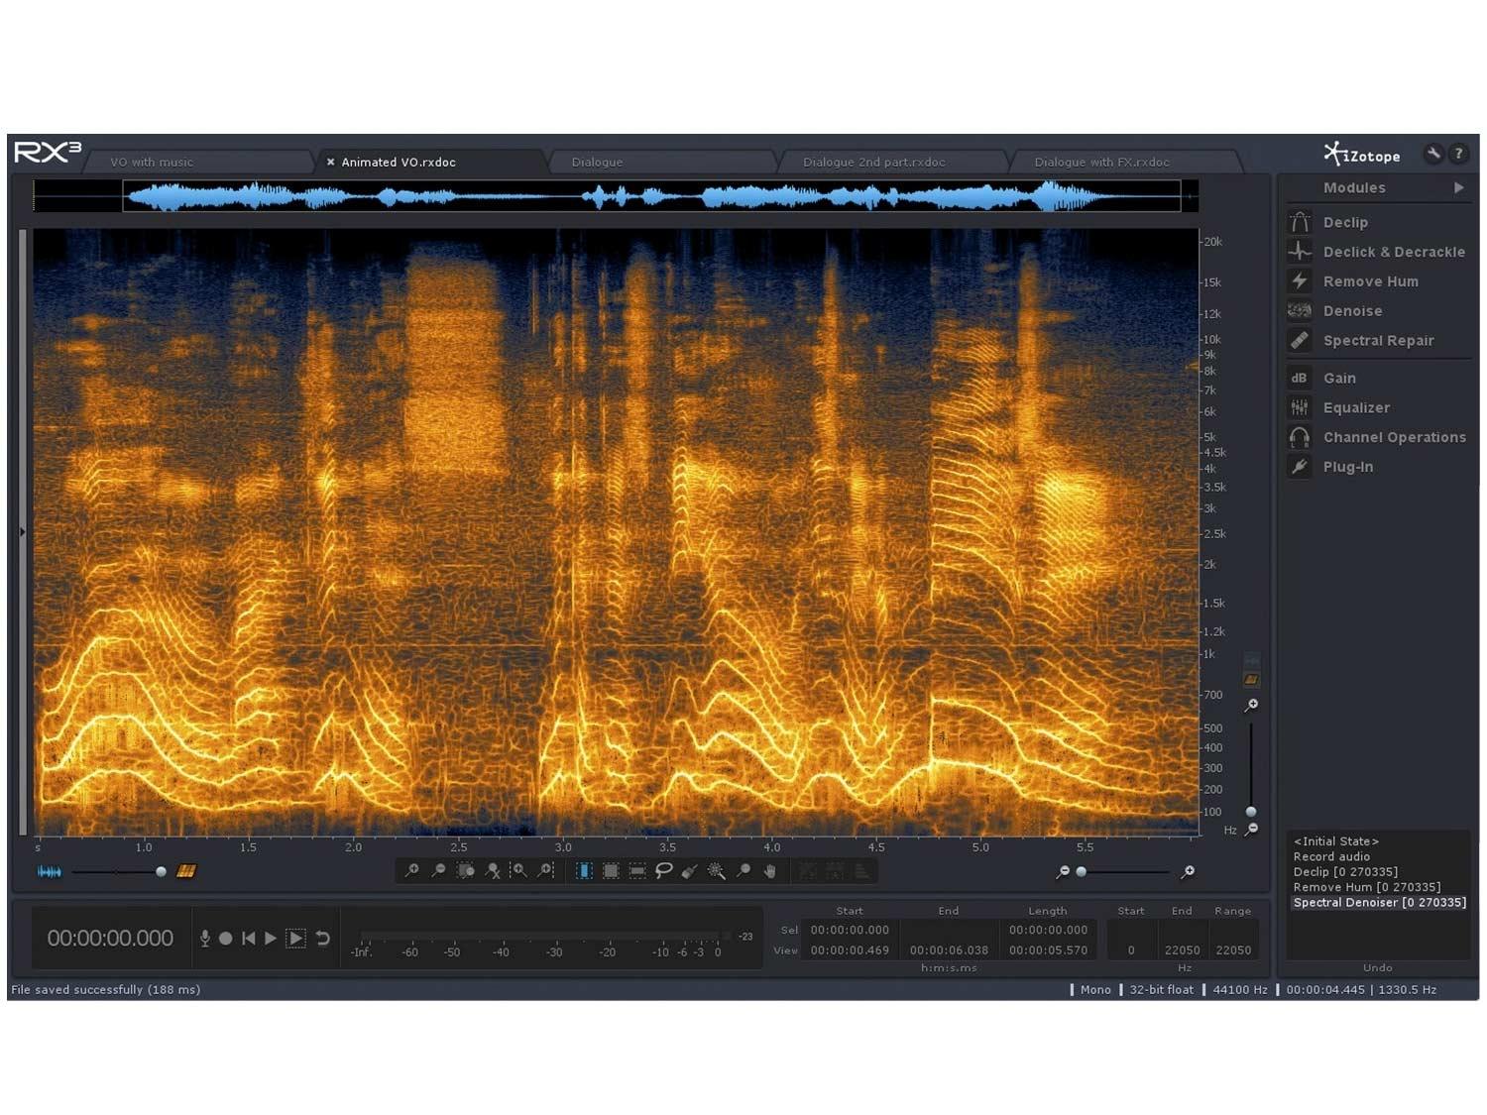Toggle loop playback button
The width and height of the screenshot is (1487, 1115).
(x=323, y=938)
